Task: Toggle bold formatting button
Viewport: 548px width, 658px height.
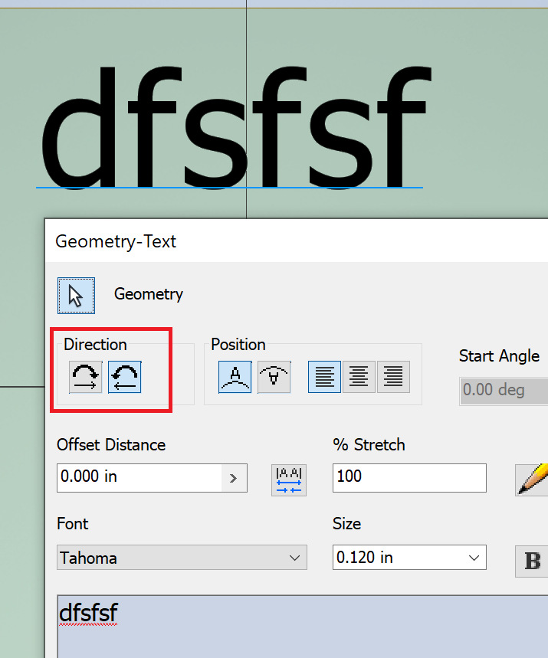Action: click(x=532, y=561)
